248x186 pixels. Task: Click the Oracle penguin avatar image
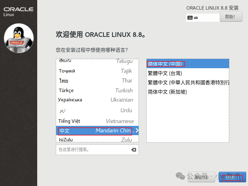[19, 38]
